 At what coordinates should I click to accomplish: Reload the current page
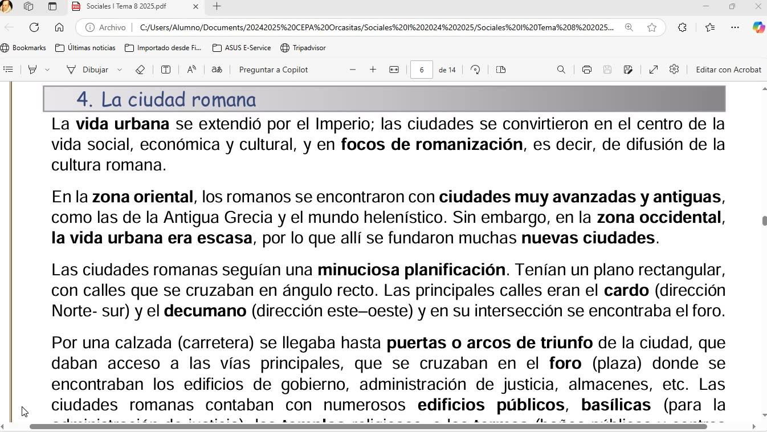(34, 27)
